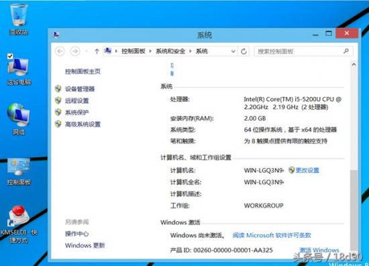Click shield icon beside 系统保护
Image resolution: width=369 pixels, height=266 pixels.
tap(58, 112)
